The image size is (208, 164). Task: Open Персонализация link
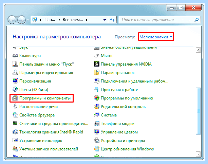pos(35,81)
